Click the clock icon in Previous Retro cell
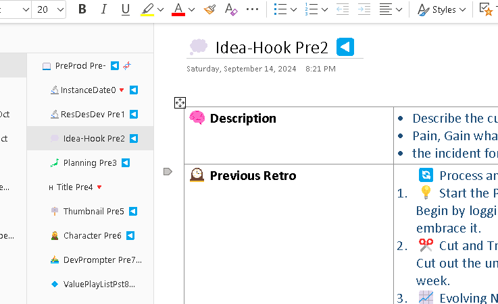498x304 pixels. [x=197, y=175]
